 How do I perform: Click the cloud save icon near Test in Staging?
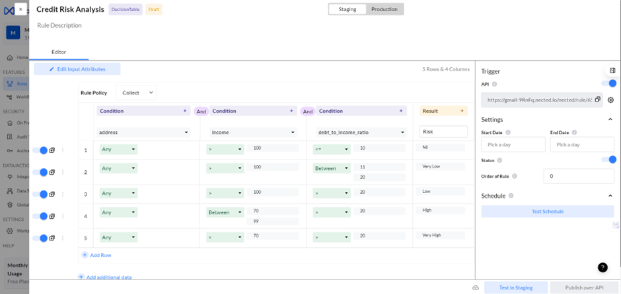click(476, 287)
